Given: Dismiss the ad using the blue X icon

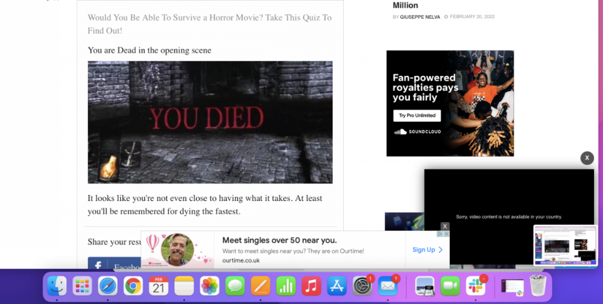Looking at the screenshot, I should coord(446,234).
